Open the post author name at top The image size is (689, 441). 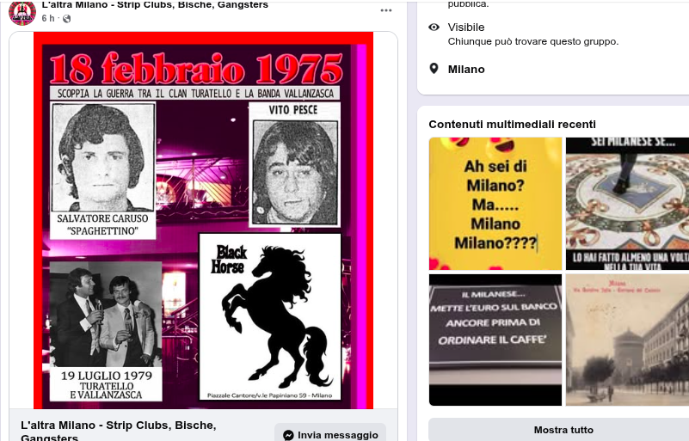[155, 5]
